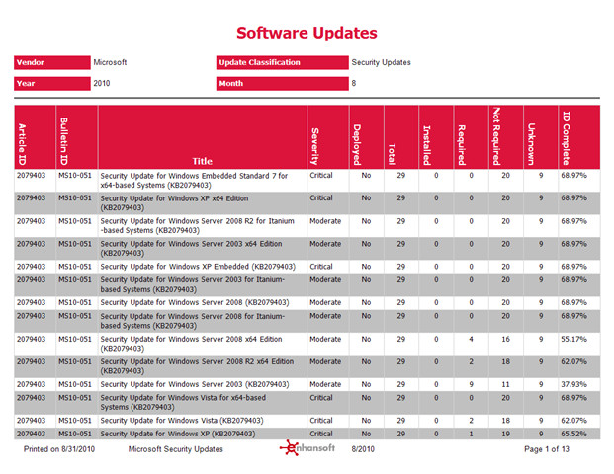Select Security Update for Windows XP (KB2079403)
614x474 pixels.
click(178, 434)
